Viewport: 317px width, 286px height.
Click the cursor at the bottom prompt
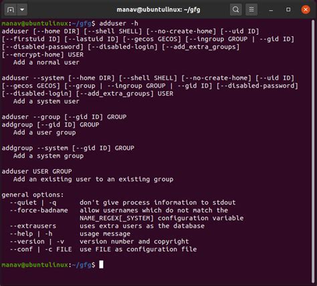click(x=101, y=265)
